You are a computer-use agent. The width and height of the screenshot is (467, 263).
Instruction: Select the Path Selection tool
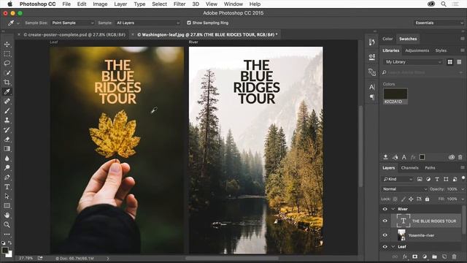(x=7, y=197)
